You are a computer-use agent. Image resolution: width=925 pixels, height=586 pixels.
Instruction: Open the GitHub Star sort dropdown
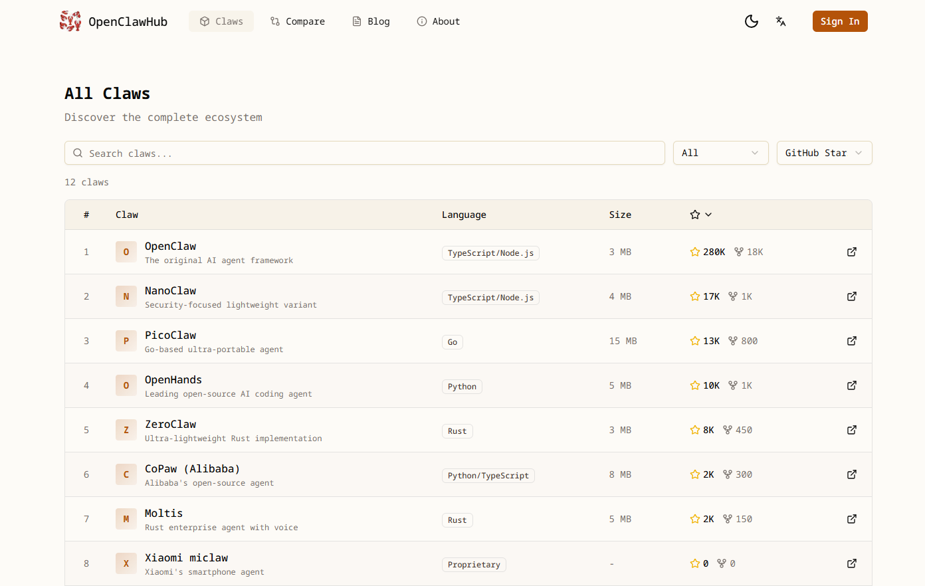(824, 153)
